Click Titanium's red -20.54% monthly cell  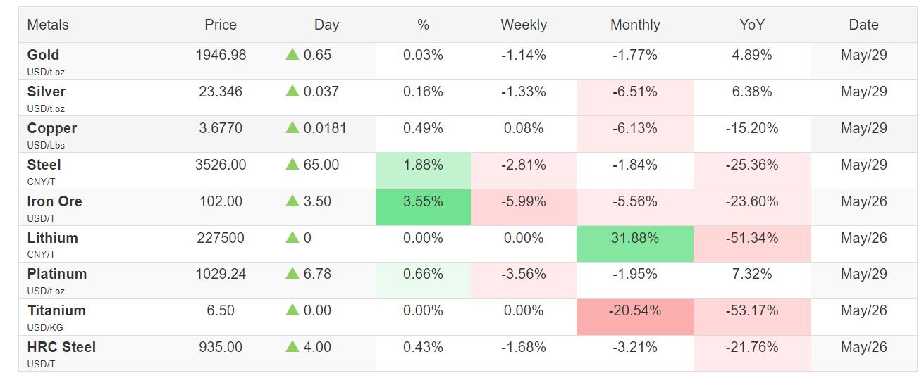[634, 310]
